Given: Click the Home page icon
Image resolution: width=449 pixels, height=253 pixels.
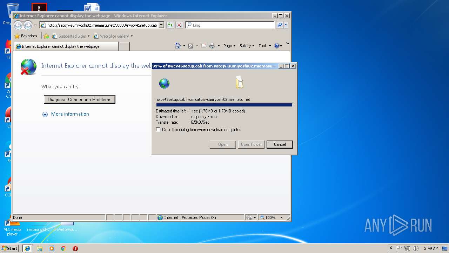Looking at the screenshot, I should click(178, 46).
